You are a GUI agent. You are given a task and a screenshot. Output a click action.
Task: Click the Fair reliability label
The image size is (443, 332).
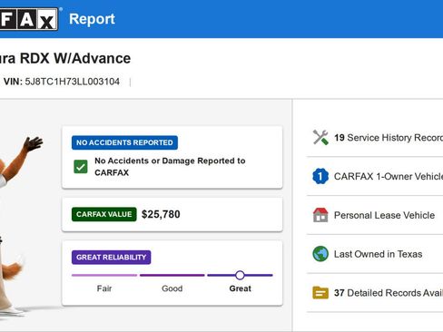click(104, 288)
